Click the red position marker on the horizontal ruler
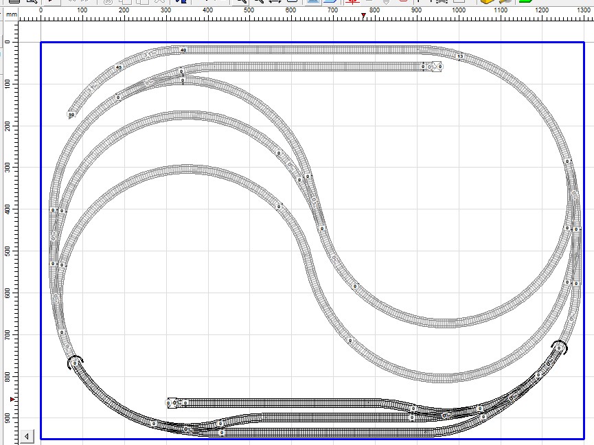 (x=363, y=15)
